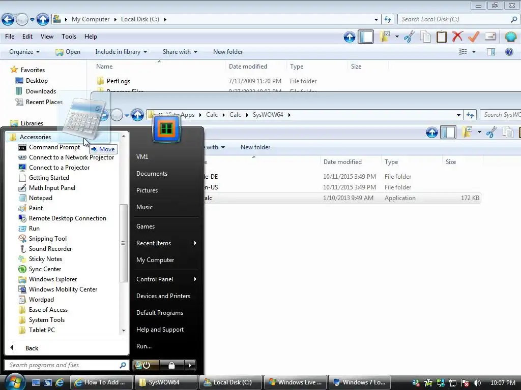
Task: Select Downloads under Favorites
Action: (41, 91)
